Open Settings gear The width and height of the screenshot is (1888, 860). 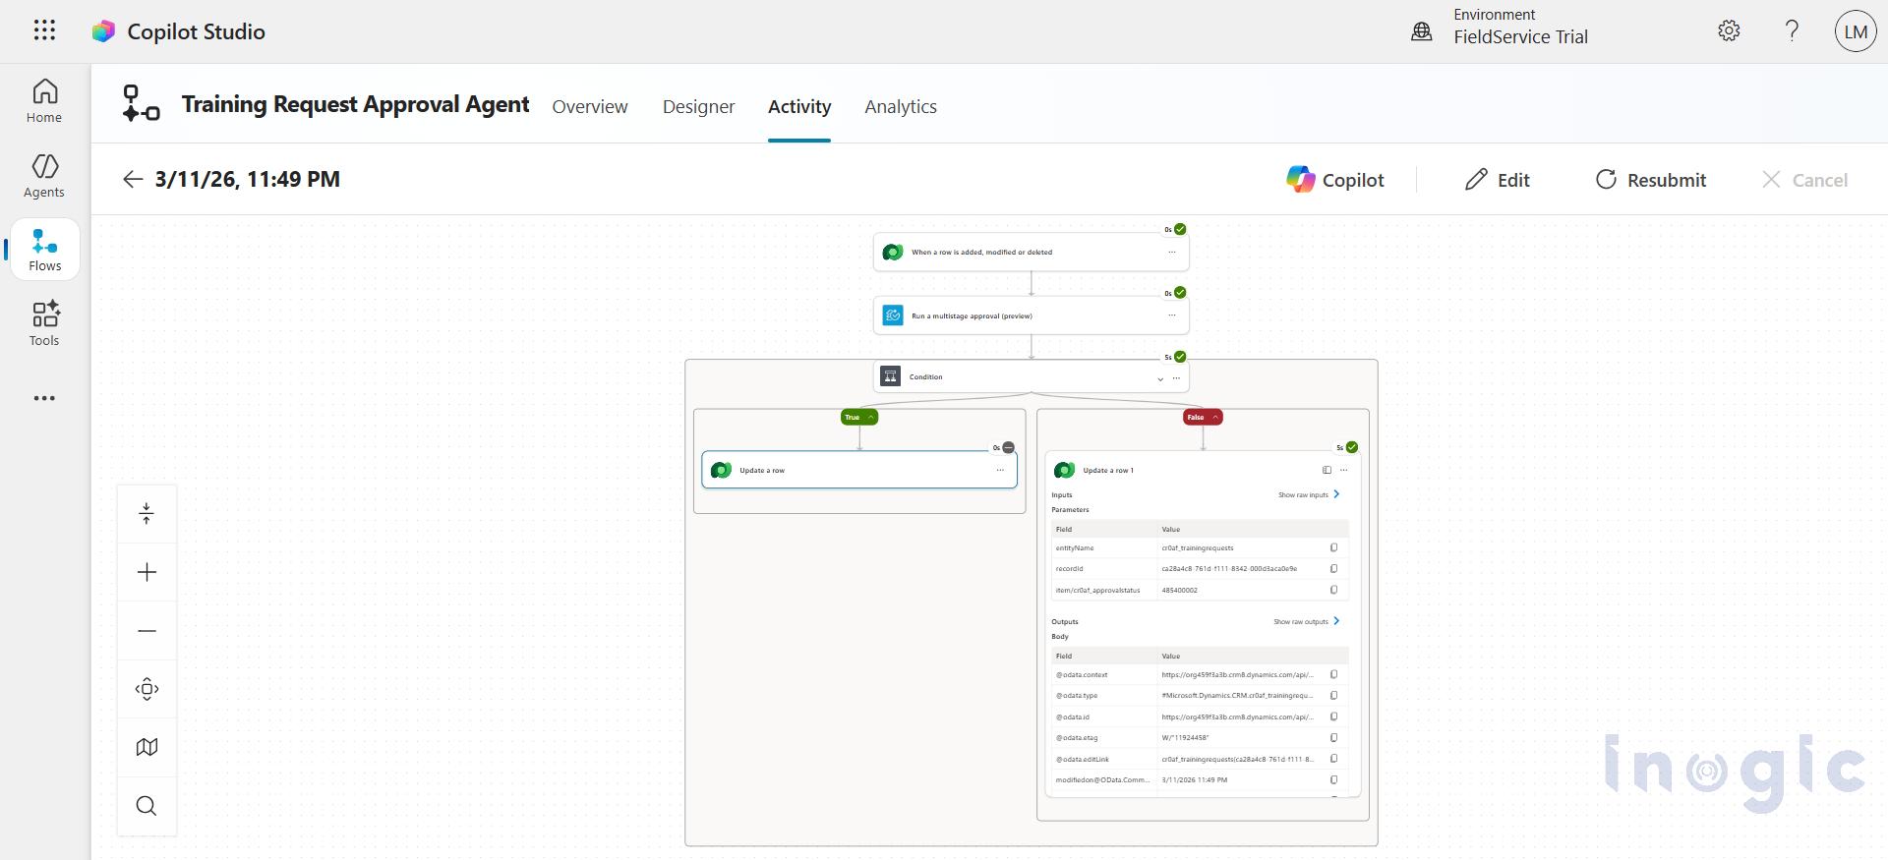1729,30
